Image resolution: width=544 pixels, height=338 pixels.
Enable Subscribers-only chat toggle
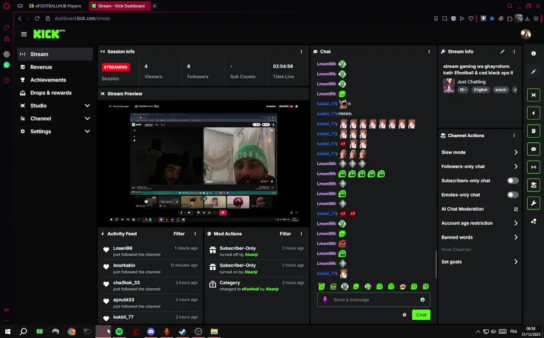(512, 180)
